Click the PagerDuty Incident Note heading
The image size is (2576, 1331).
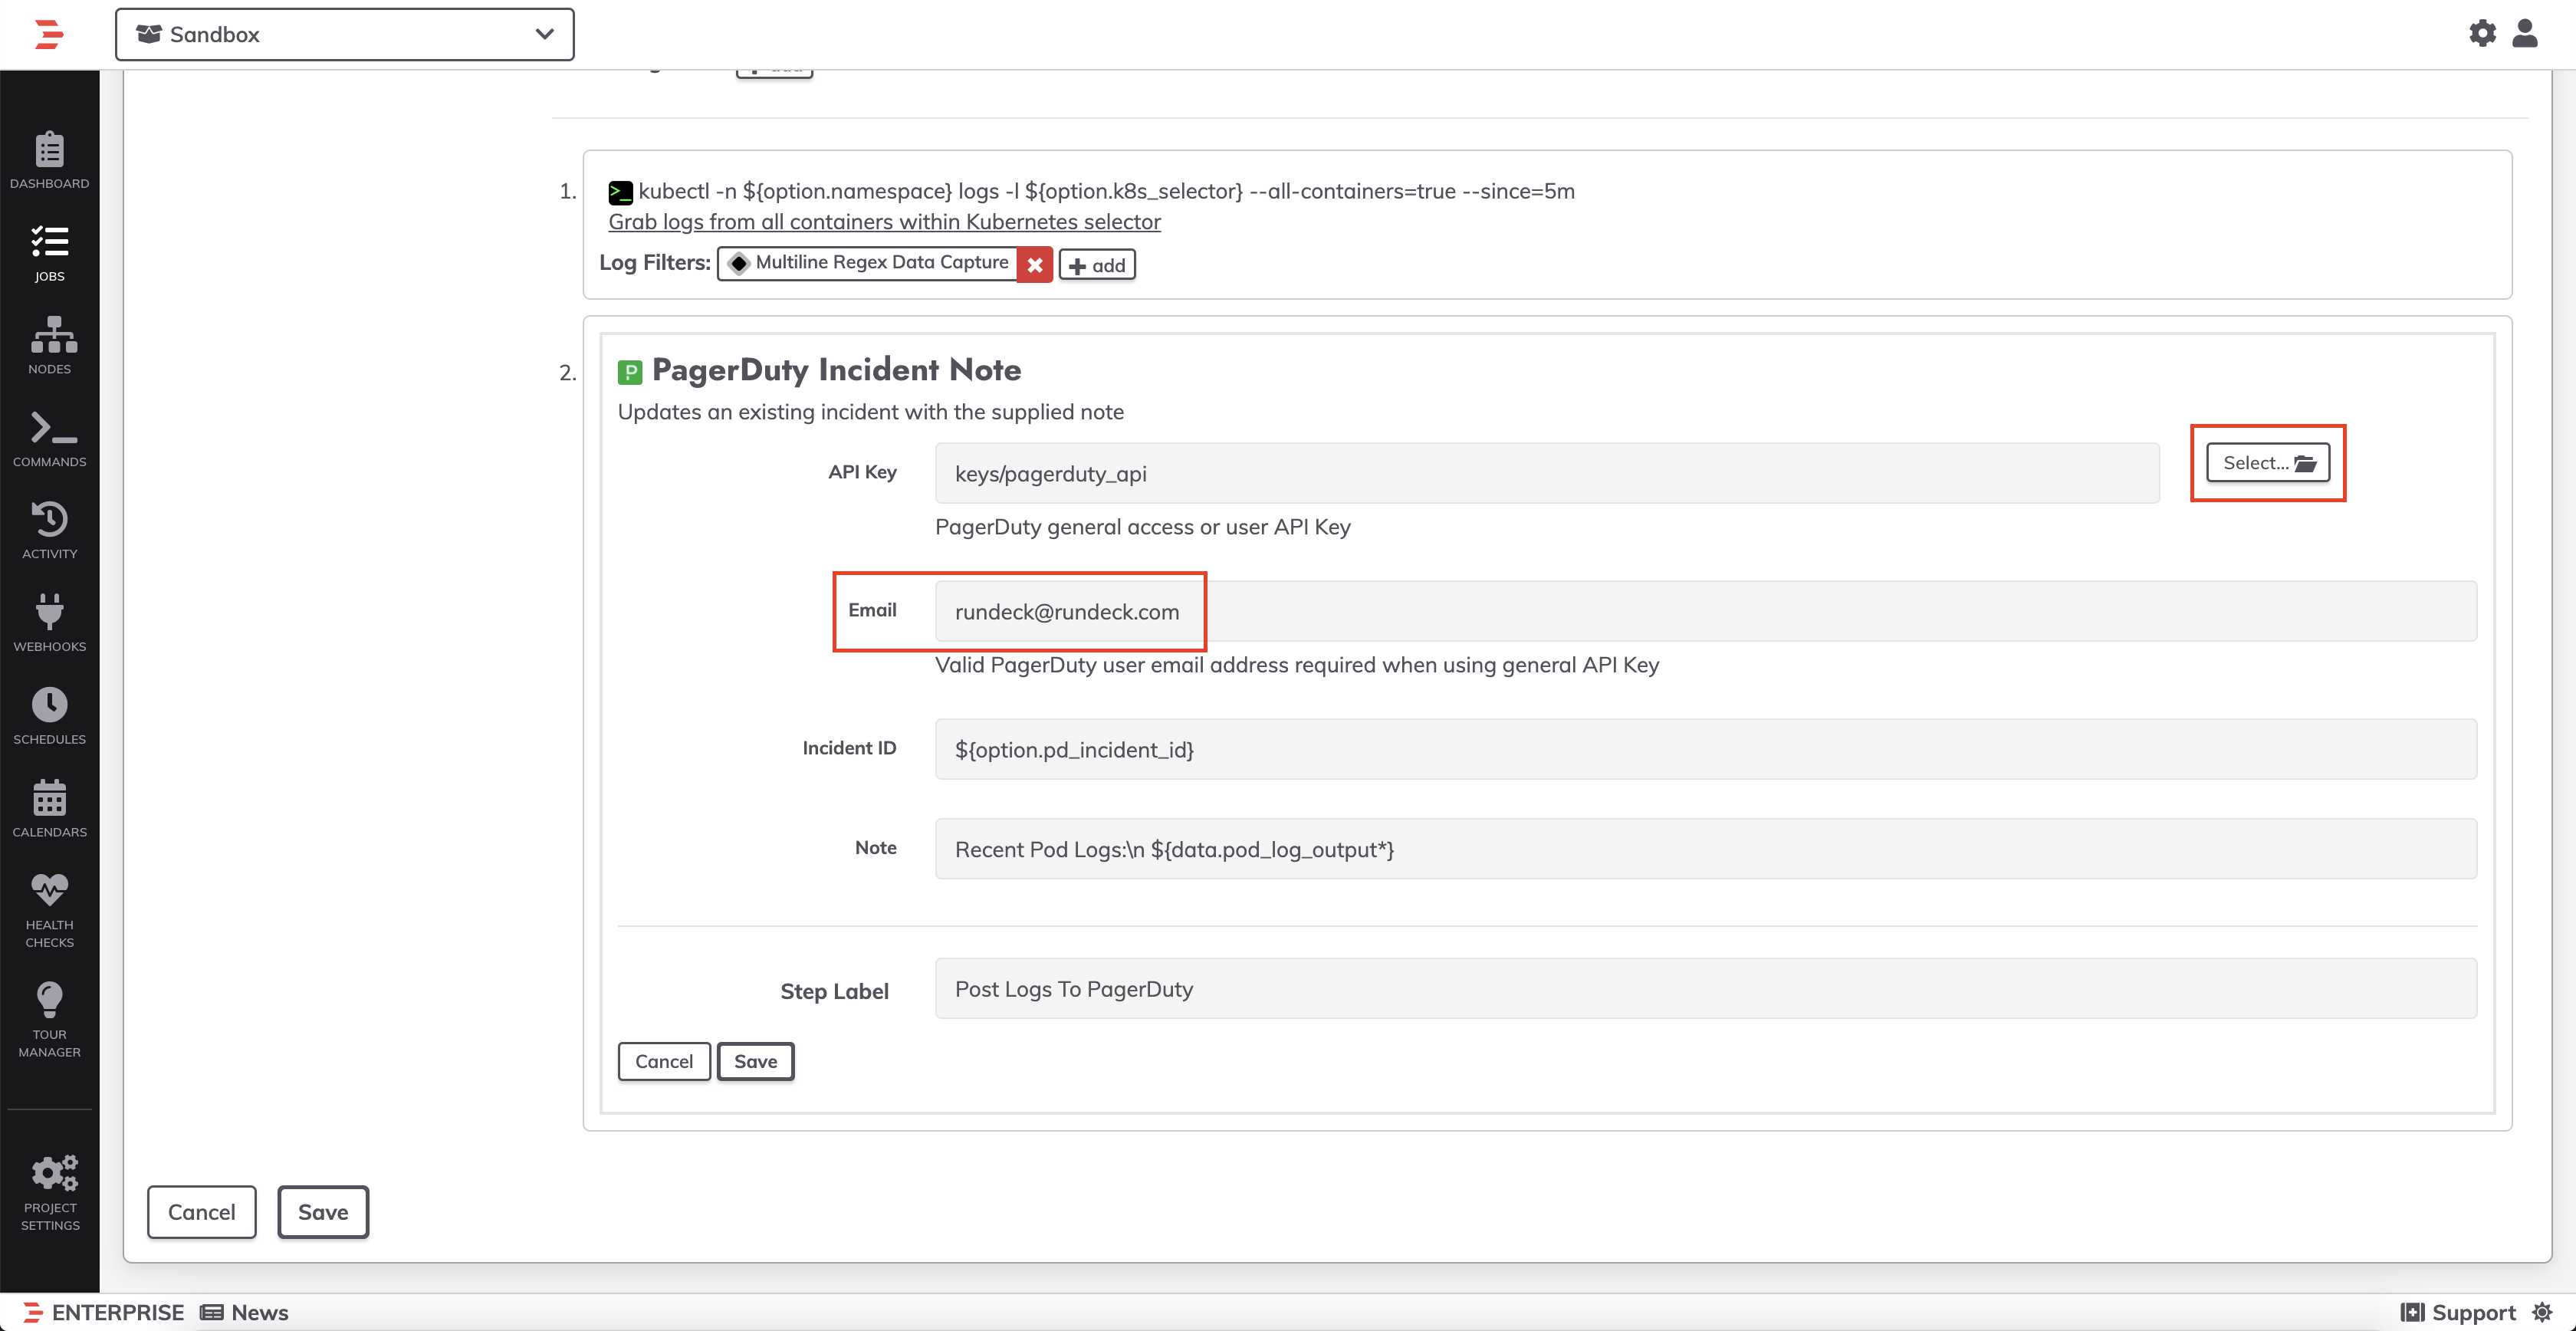836,370
